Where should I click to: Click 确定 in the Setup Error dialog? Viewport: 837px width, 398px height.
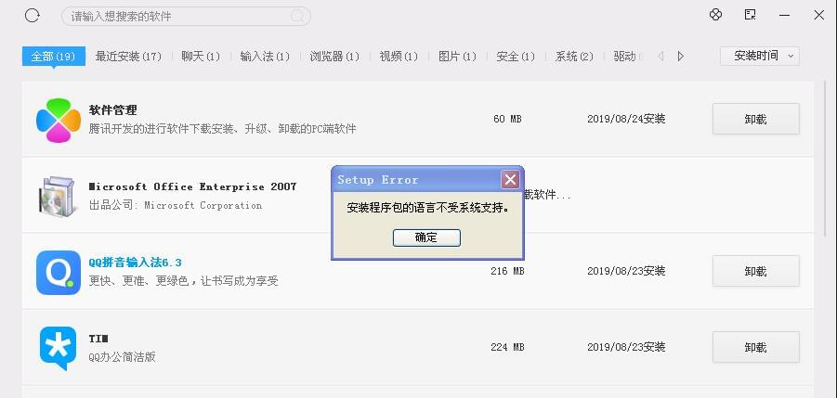pos(426,238)
